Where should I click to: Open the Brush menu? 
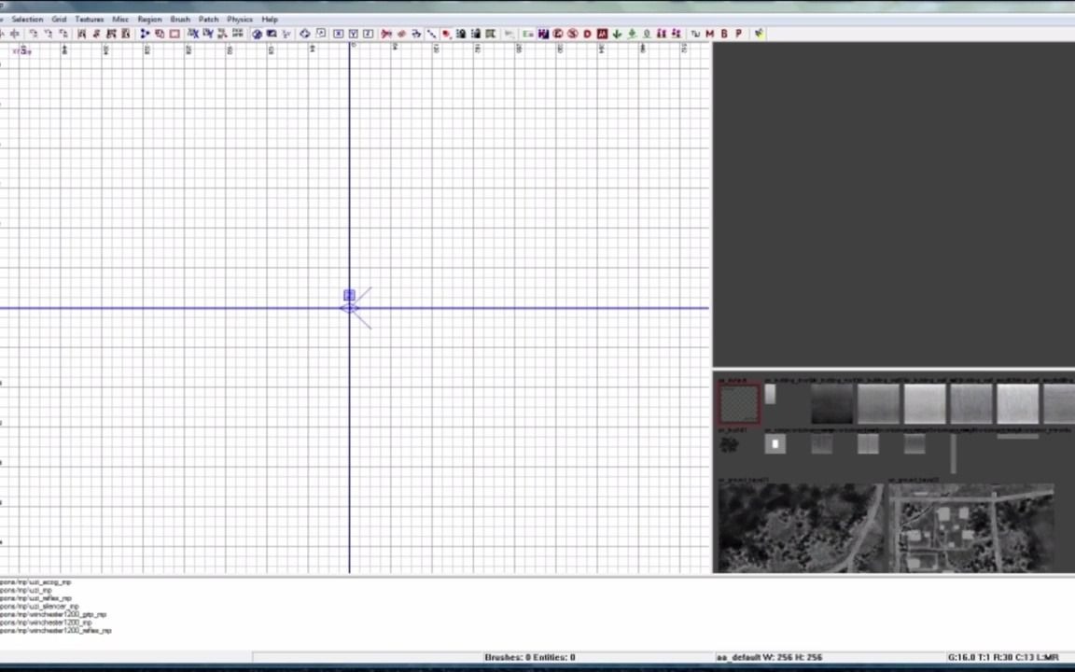click(x=180, y=19)
